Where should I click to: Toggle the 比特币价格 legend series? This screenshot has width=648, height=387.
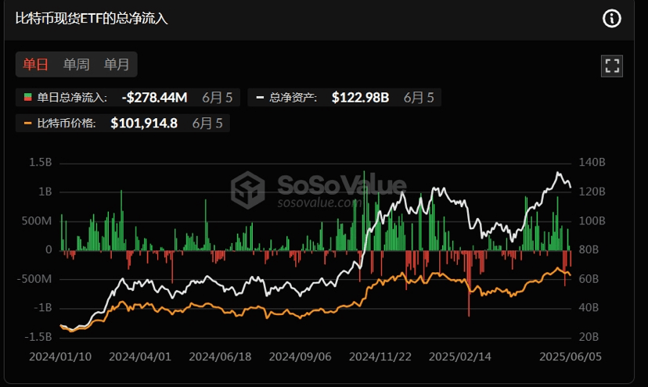click(123, 123)
